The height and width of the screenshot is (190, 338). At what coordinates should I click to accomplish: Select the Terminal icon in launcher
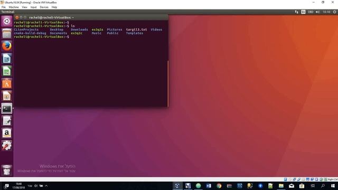click(7, 108)
